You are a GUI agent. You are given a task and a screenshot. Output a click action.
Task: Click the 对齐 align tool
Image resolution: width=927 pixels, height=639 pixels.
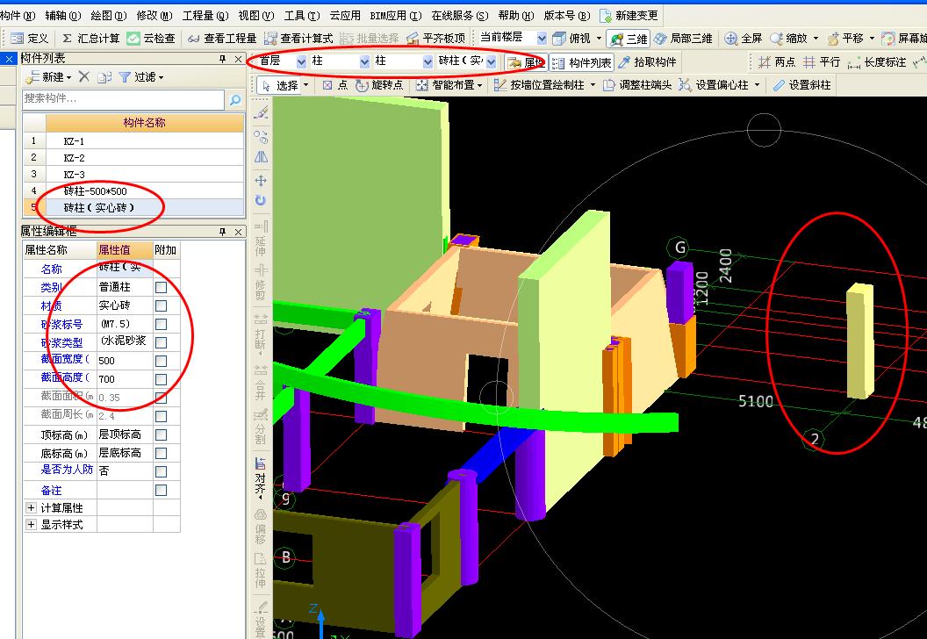(x=260, y=477)
